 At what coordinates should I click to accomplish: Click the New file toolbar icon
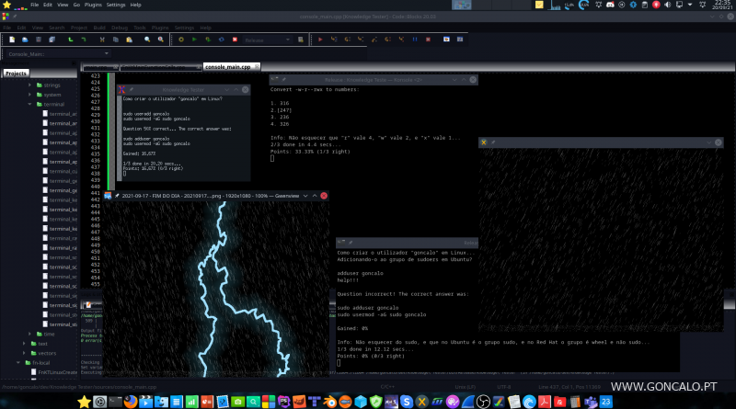pyautogui.click(x=11, y=40)
